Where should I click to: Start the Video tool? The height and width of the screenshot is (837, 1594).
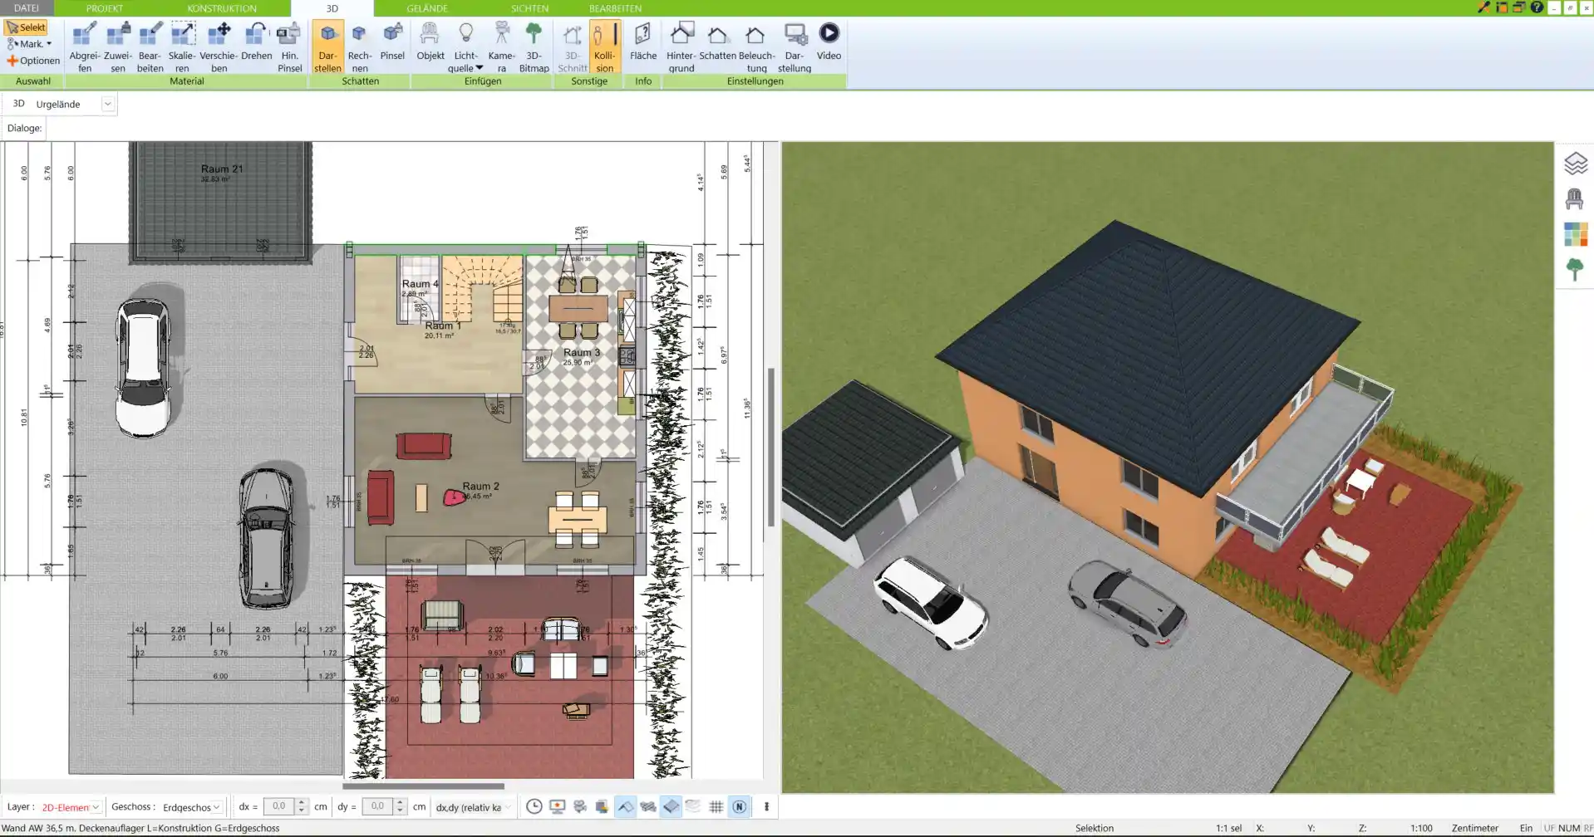click(829, 42)
